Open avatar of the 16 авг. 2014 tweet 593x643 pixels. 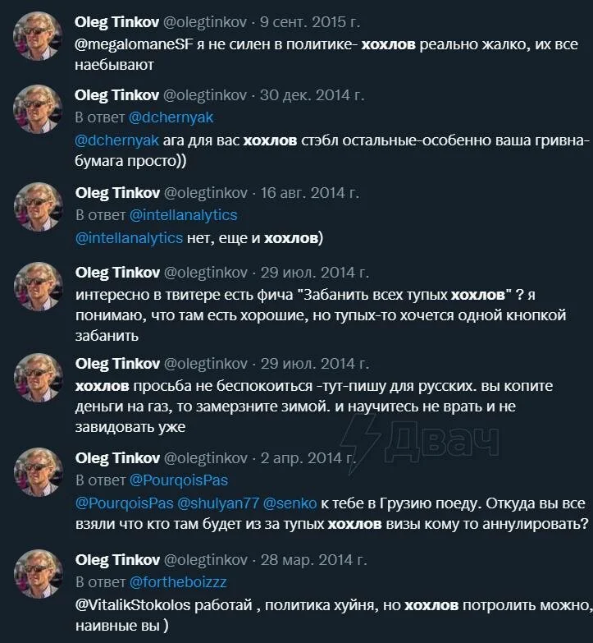(39, 206)
